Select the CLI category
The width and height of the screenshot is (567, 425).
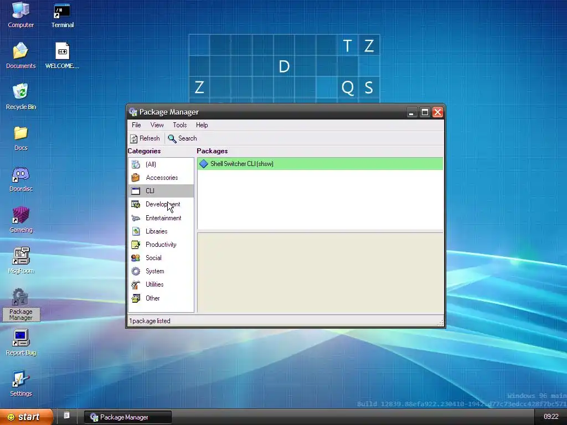[x=161, y=191]
